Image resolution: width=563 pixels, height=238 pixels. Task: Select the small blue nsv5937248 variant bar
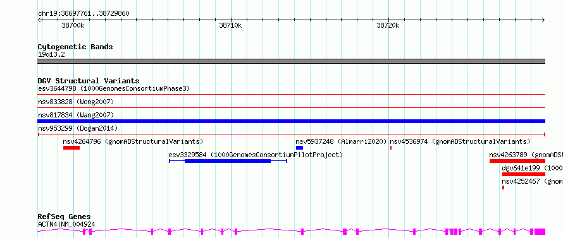coord(299,148)
